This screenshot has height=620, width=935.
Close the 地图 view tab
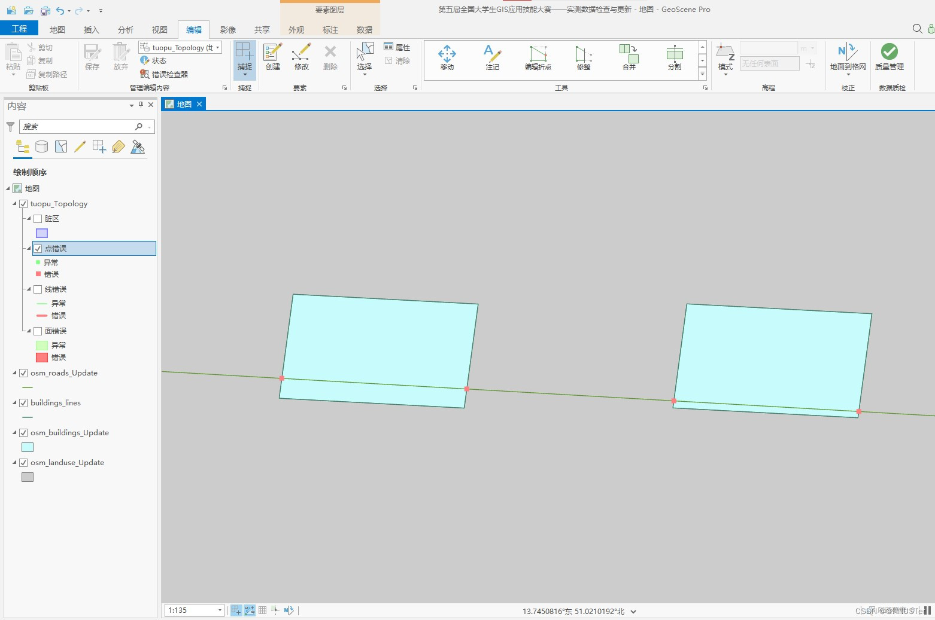[x=199, y=104]
